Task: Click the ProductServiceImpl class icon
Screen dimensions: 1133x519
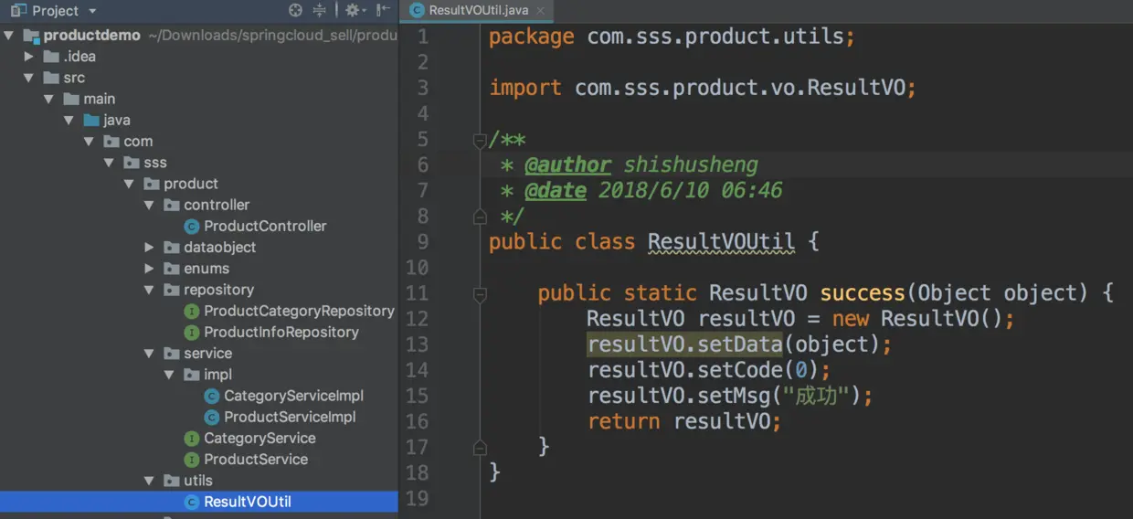Action: (x=212, y=417)
